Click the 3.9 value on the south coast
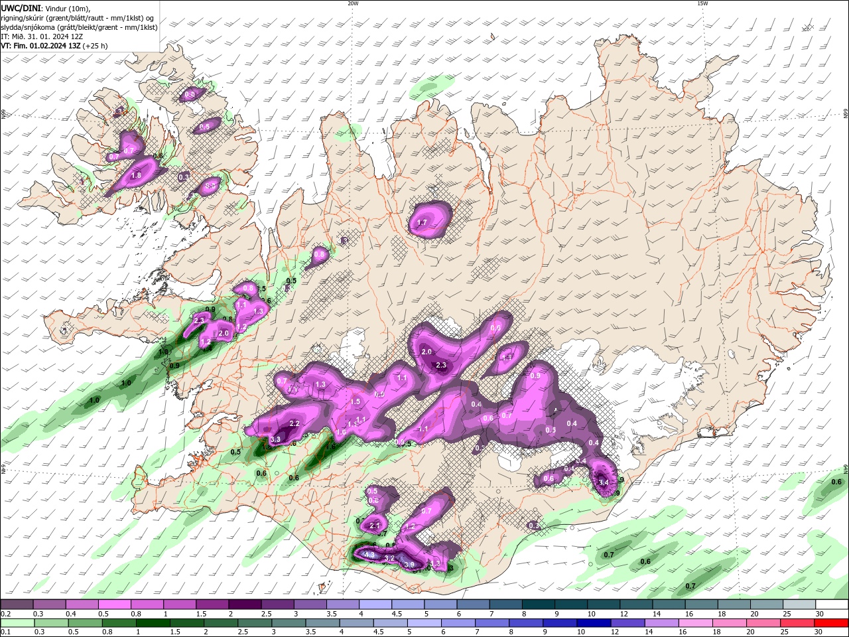 [x=409, y=565]
